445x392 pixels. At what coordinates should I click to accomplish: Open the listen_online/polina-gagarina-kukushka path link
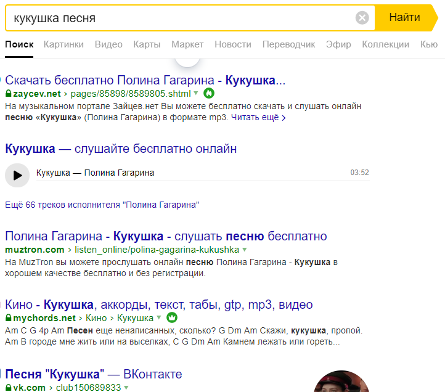pos(157,250)
